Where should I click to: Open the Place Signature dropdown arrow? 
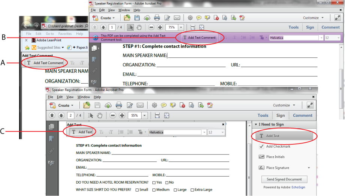pyautogui.click(x=309, y=168)
